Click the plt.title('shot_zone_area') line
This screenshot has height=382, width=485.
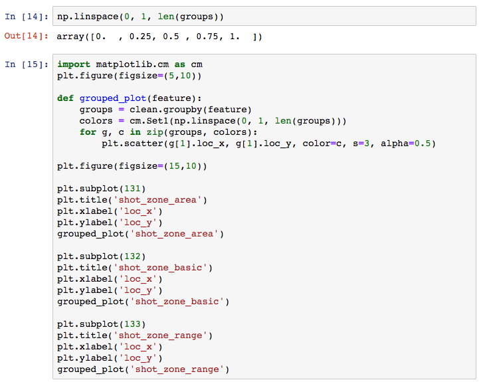point(132,200)
